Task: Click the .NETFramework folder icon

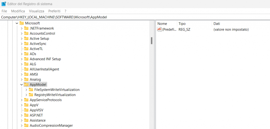Action: click(26, 28)
